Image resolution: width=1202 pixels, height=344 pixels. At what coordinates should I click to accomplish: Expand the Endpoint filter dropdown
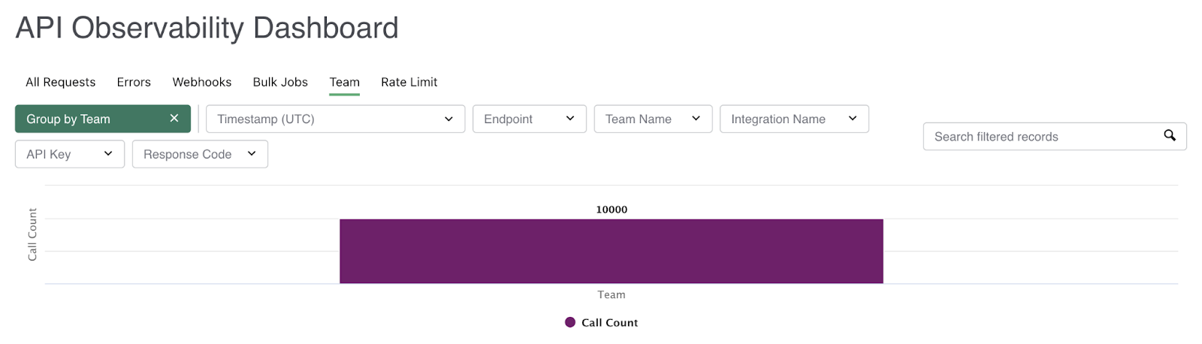[529, 119]
